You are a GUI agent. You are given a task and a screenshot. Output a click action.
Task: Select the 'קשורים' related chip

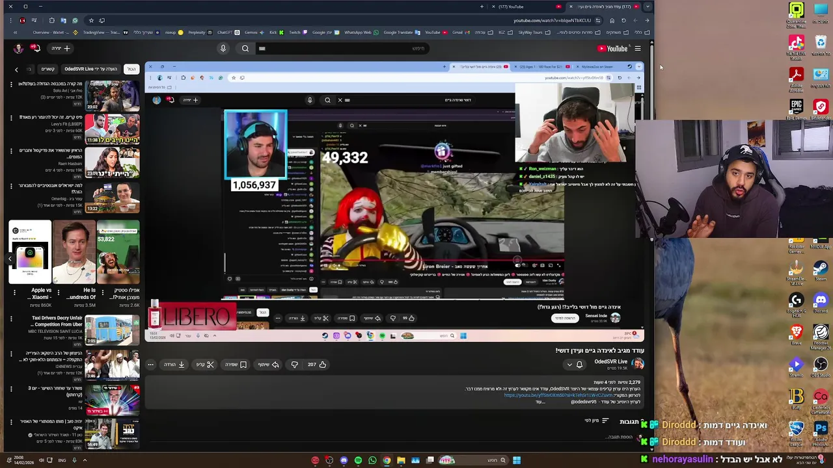[48, 69]
